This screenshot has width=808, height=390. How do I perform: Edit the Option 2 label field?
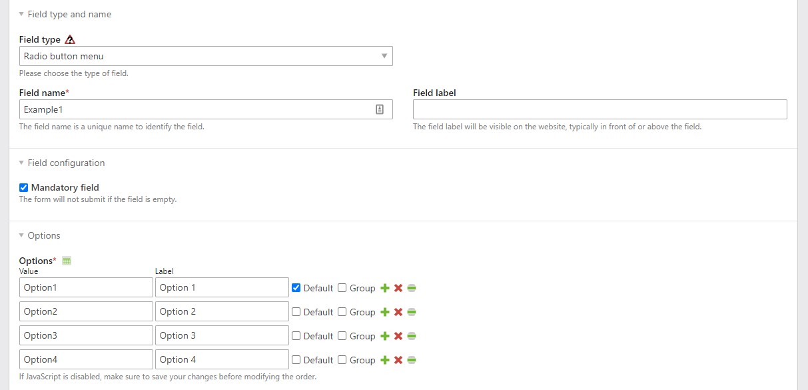coord(222,311)
